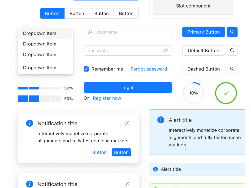This screenshot has width=251, height=188.
Task: Click the Default Button
Action: tap(204, 51)
